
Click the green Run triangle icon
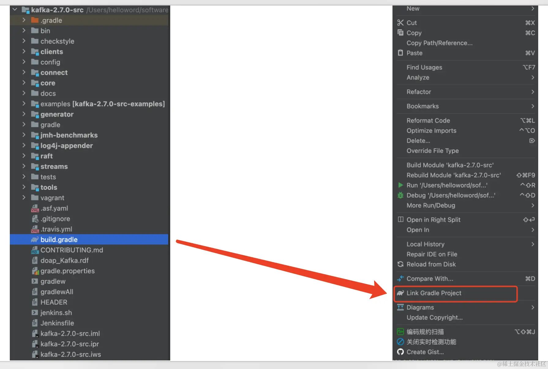tap(400, 185)
